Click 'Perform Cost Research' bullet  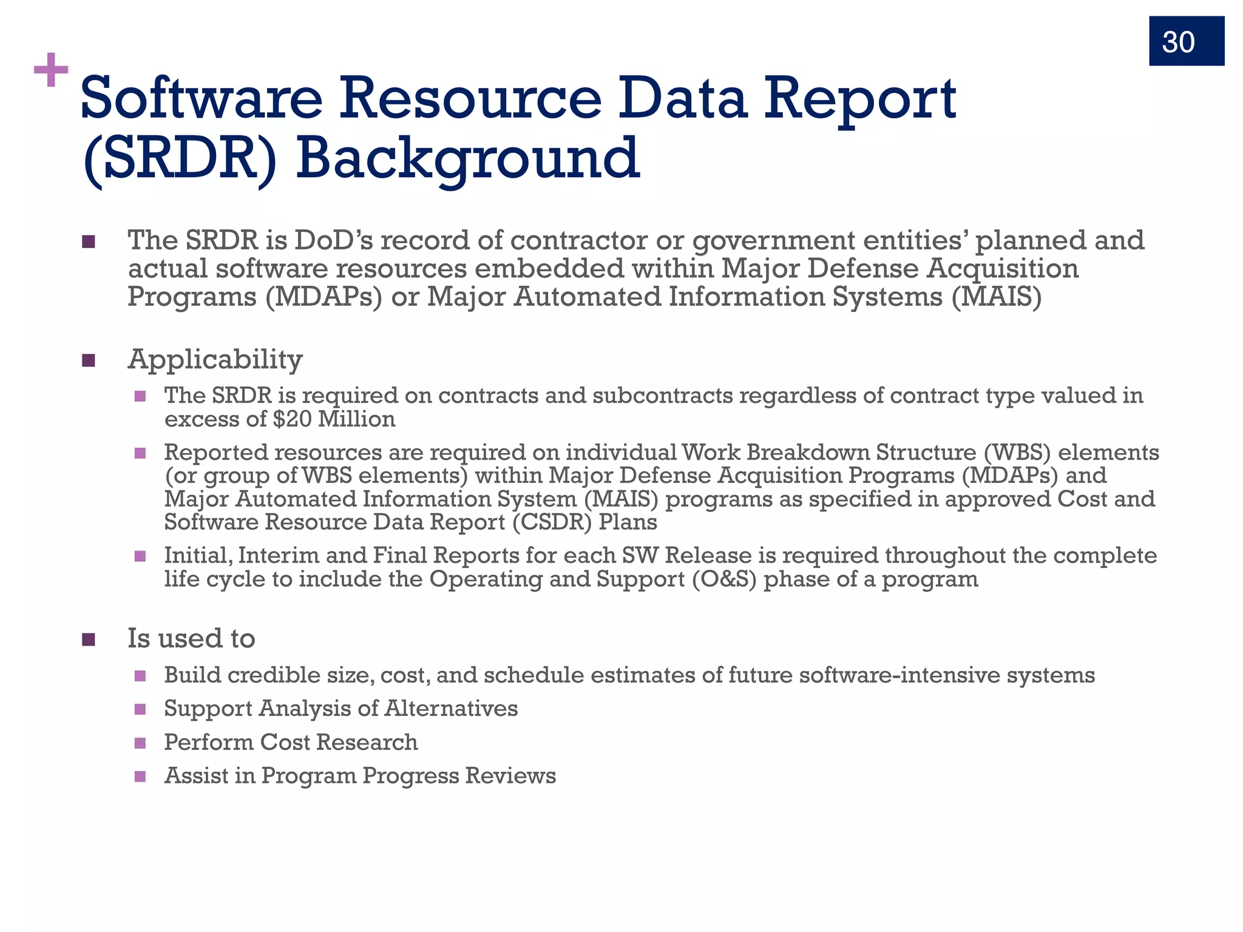coord(291,743)
